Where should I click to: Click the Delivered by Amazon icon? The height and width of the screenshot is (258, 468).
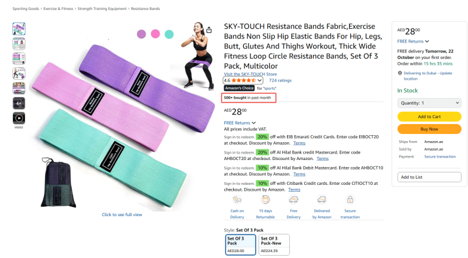point(322,200)
